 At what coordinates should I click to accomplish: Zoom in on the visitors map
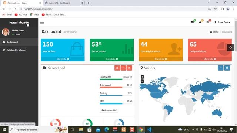(x=142, y=77)
